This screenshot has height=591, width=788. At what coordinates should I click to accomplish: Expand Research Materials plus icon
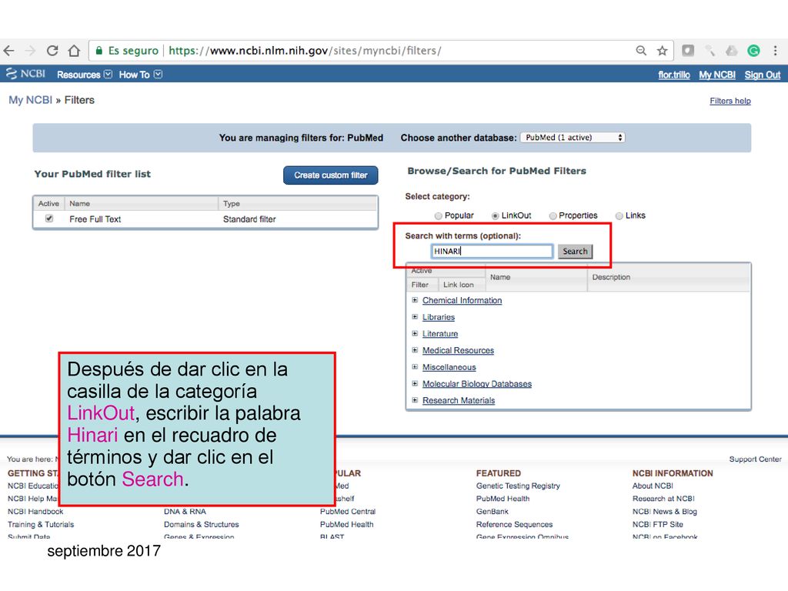click(x=415, y=400)
